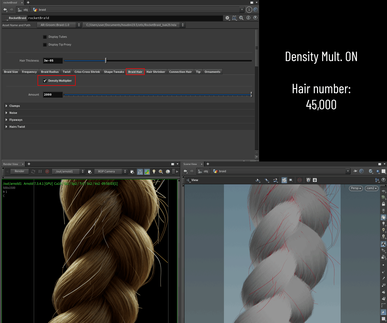Click braid in the Scene View path

coord(223,171)
